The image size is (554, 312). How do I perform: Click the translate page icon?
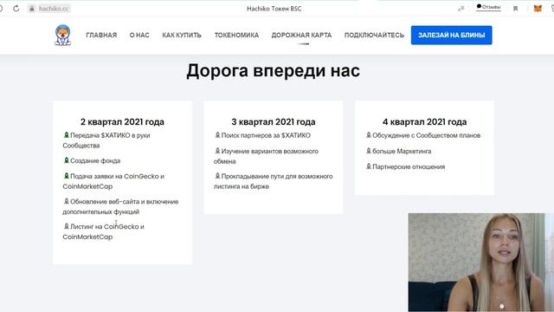click(461, 9)
